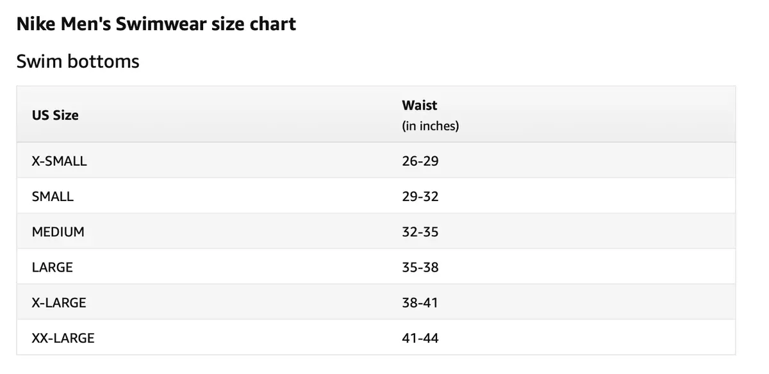Select the XX-LARGE size row label
769x374 pixels.
[x=63, y=337]
